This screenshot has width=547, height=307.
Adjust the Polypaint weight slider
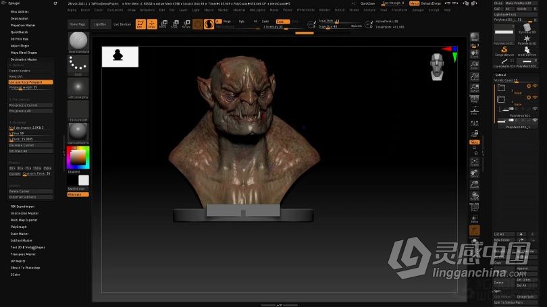click(x=30, y=88)
